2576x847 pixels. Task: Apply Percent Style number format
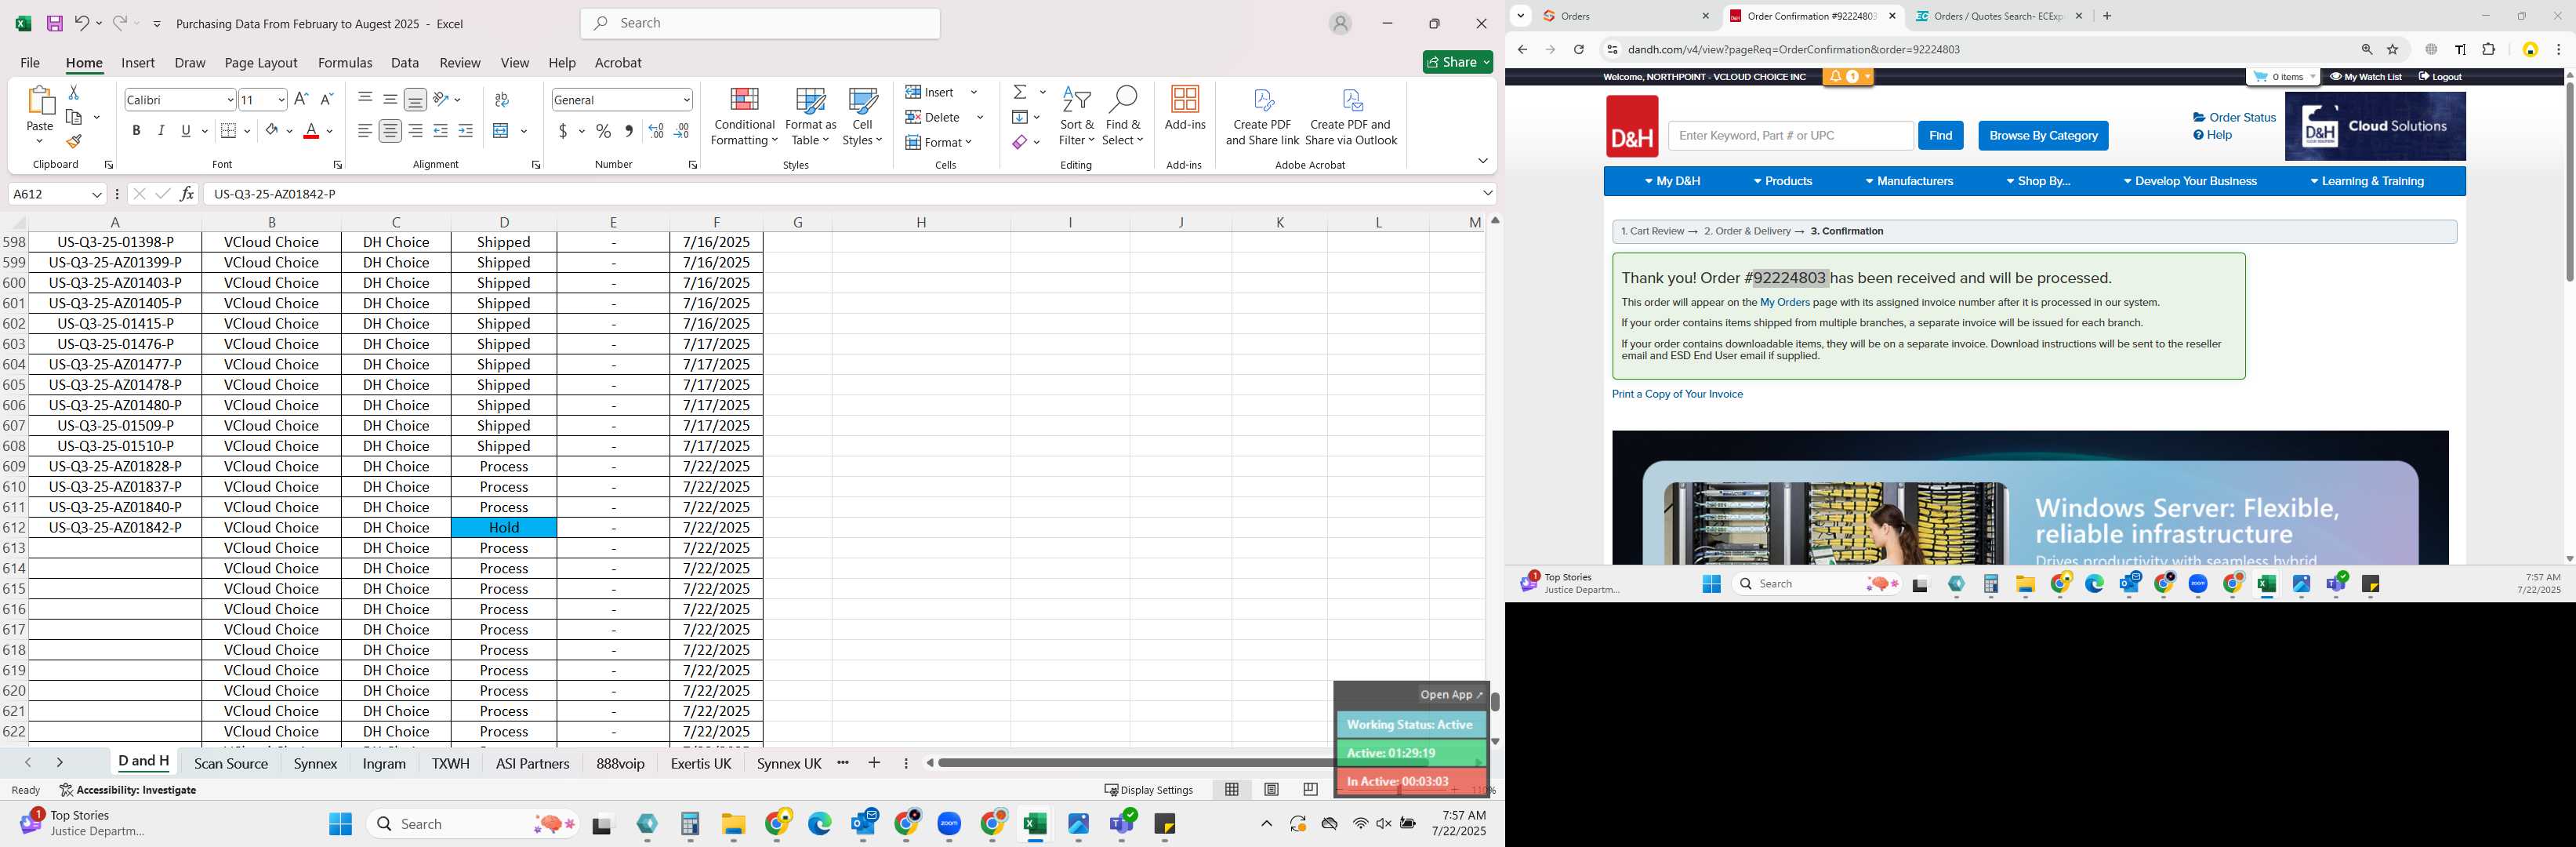tap(603, 131)
